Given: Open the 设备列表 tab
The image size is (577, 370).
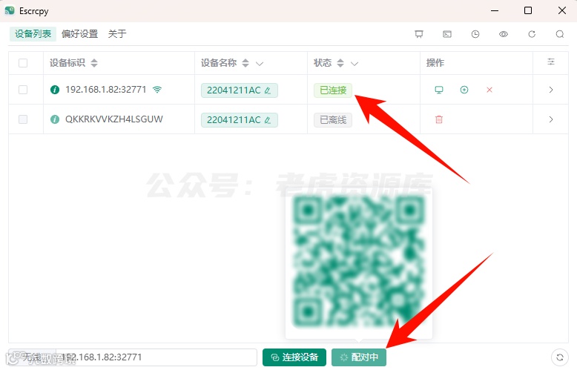Looking at the screenshot, I should [x=33, y=34].
